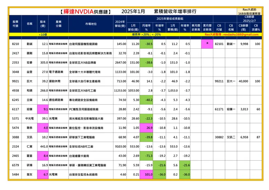Click 2024 revenue value '11253.00'
This screenshot has height=190, width=269.
(120, 90)
